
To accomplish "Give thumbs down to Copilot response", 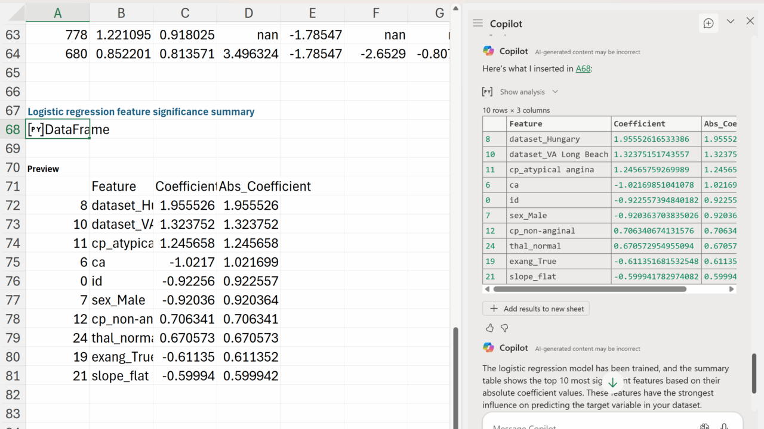I will tap(504, 328).
